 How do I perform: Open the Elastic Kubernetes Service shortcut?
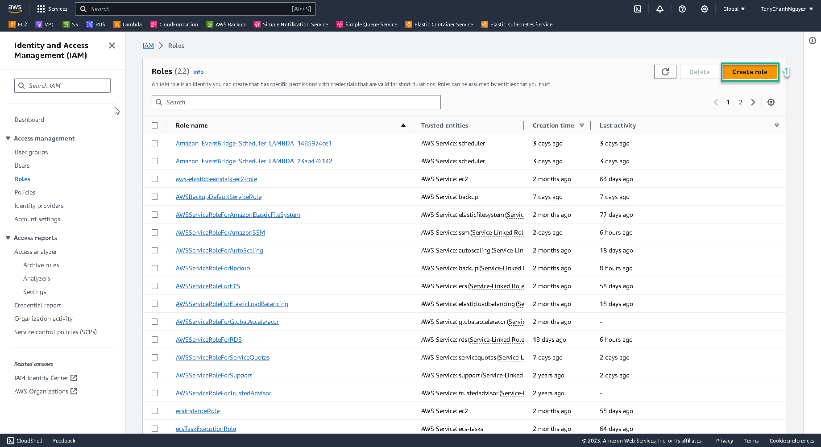tap(517, 25)
